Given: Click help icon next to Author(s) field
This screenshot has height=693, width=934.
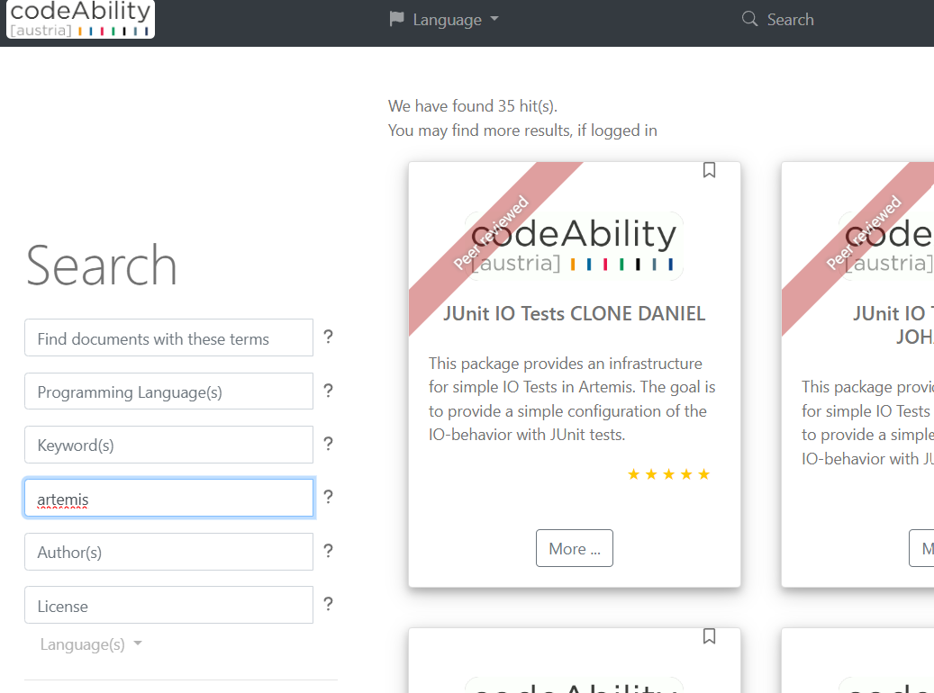Looking at the screenshot, I should click(329, 551).
